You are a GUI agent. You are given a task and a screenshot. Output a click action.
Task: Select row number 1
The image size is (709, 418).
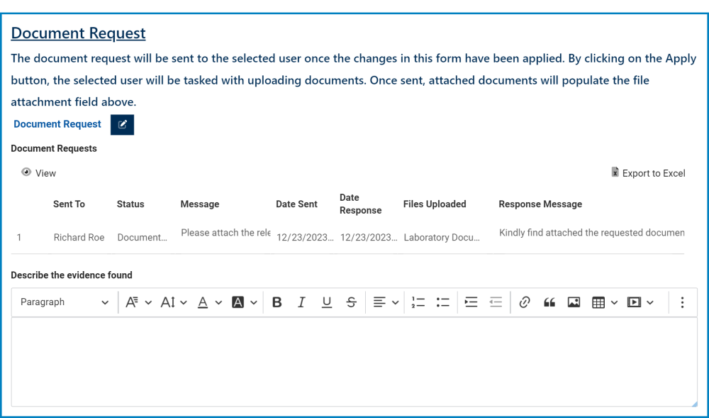[x=19, y=238]
